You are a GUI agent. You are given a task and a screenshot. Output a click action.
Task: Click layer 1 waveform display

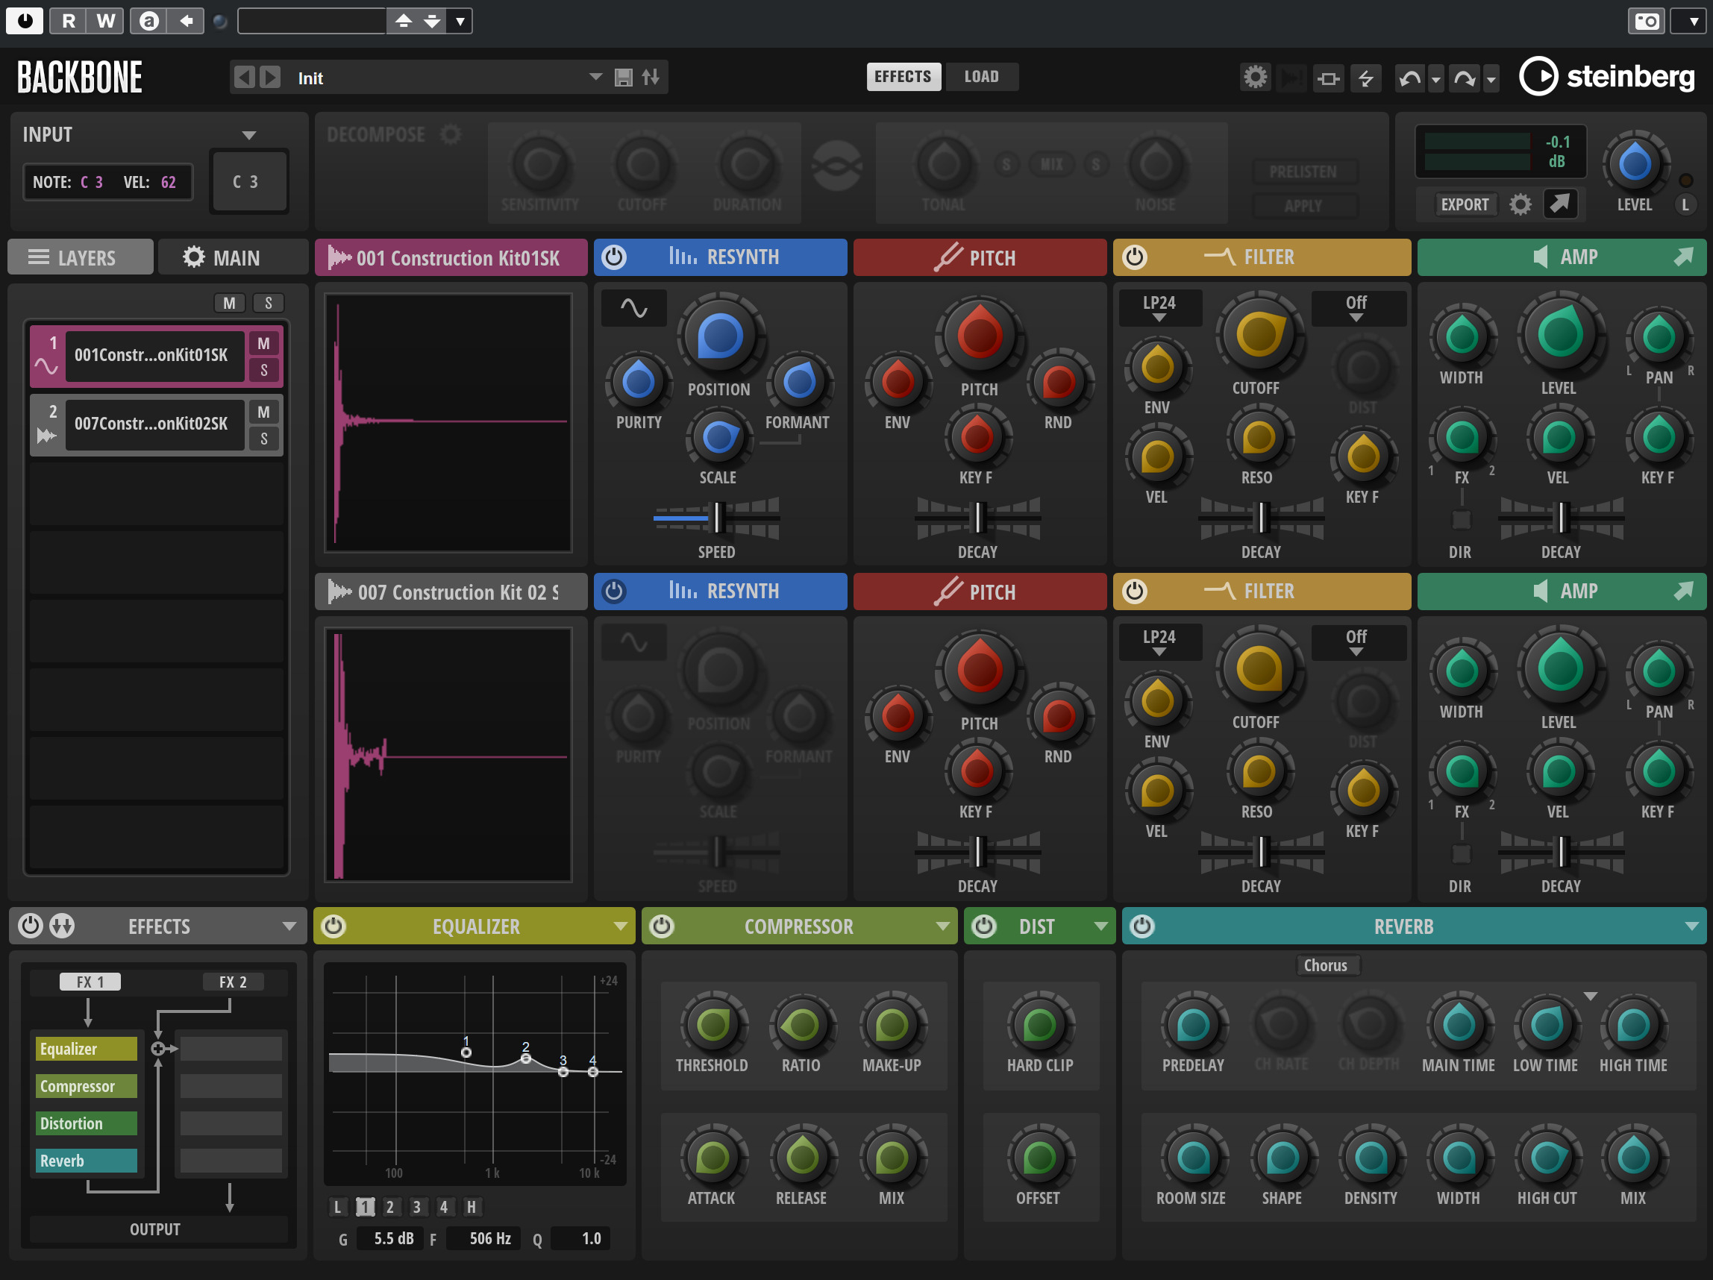point(448,423)
